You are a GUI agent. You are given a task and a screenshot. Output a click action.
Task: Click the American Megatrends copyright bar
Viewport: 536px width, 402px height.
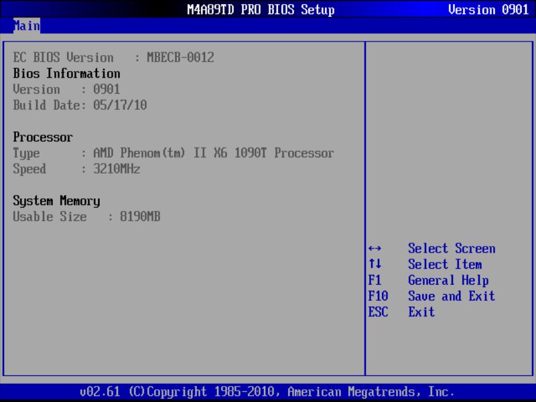268,391
